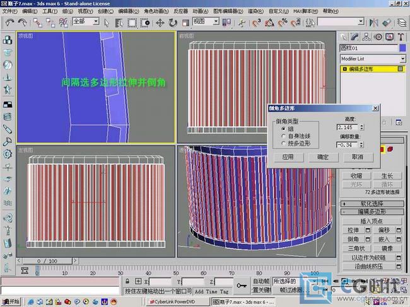The width and height of the screenshot is (410, 307).
Task: Click the Unlink Selection tool
Action: pos(50,23)
